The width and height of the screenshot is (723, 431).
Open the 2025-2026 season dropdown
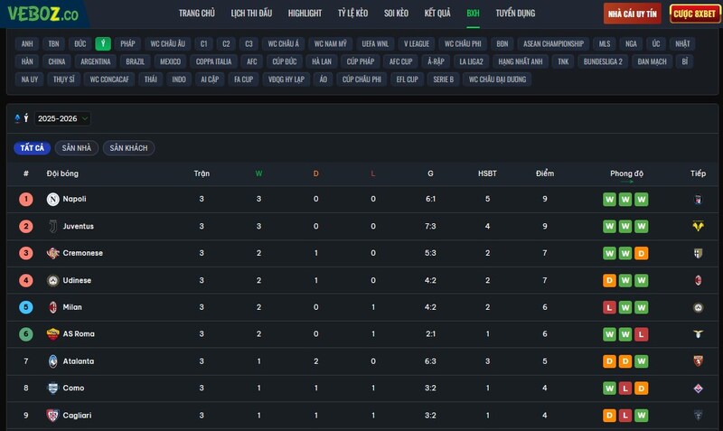62,118
